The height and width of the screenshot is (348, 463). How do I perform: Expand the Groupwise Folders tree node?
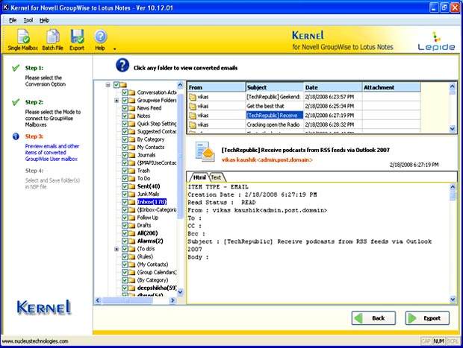click(116, 101)
